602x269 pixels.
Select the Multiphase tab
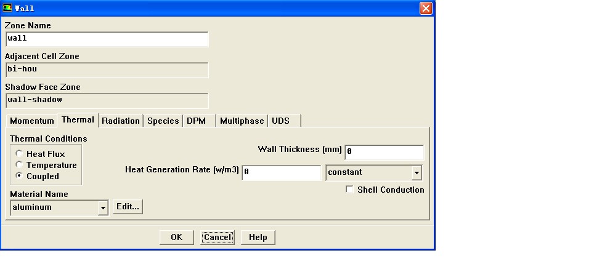242,121
